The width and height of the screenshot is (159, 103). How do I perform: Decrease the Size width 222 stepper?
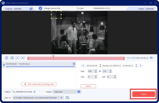[96, 72]
